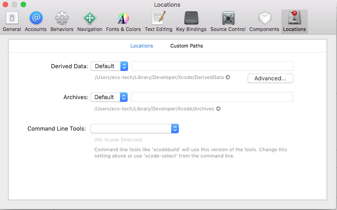Zoom the window with green button
This screenshot has height=210, width=337.
(23, 4)
